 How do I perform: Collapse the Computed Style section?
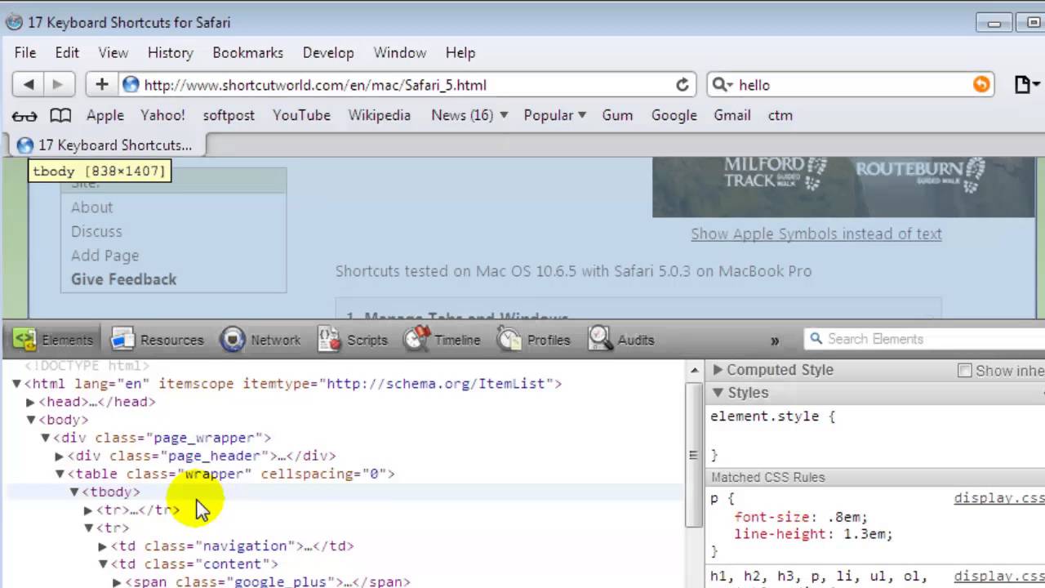point(718,370)
